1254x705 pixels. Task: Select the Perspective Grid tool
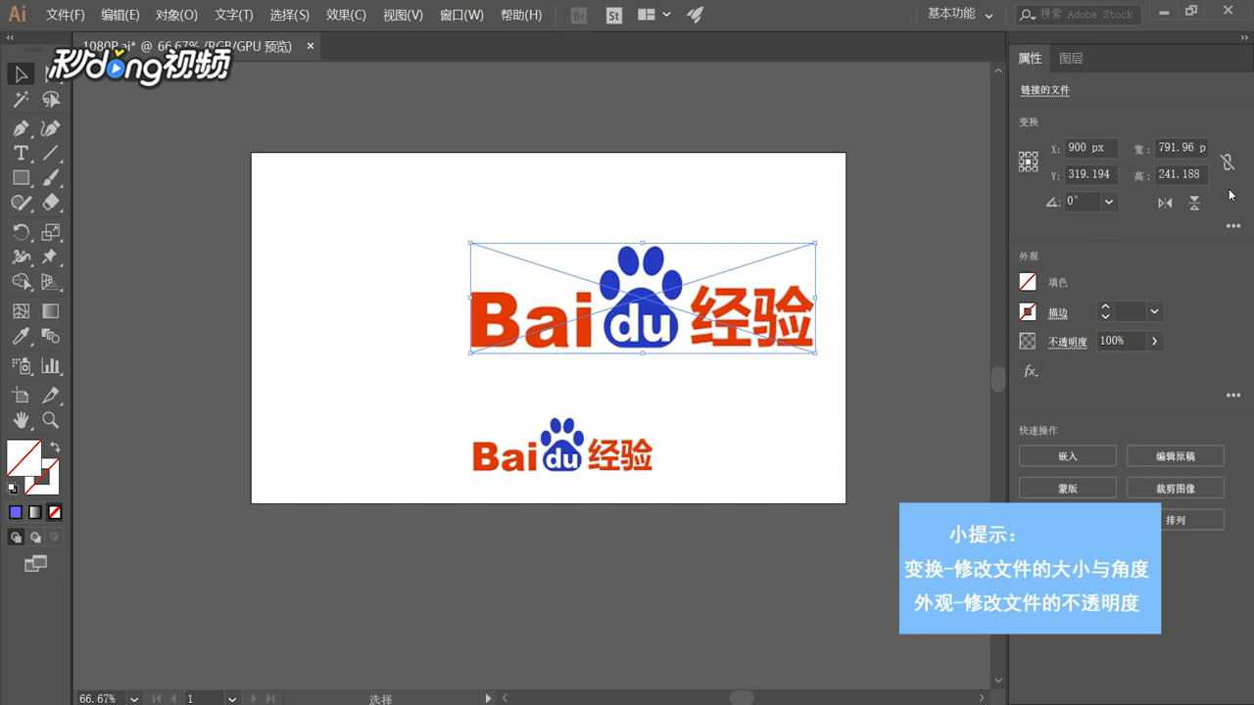tap(51, 282)
